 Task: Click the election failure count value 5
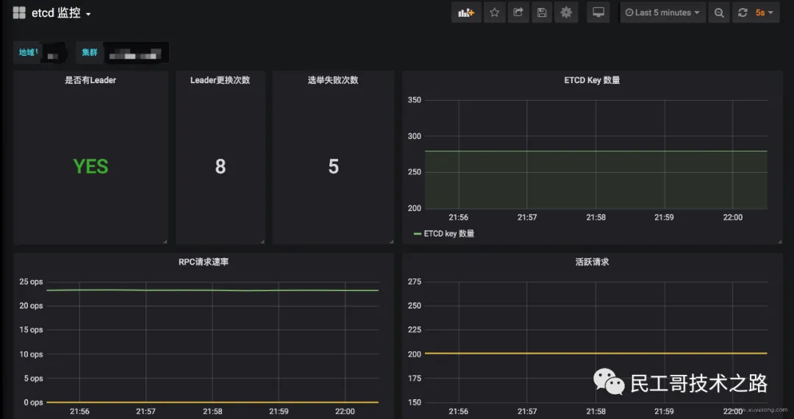[x=333, y=166]
